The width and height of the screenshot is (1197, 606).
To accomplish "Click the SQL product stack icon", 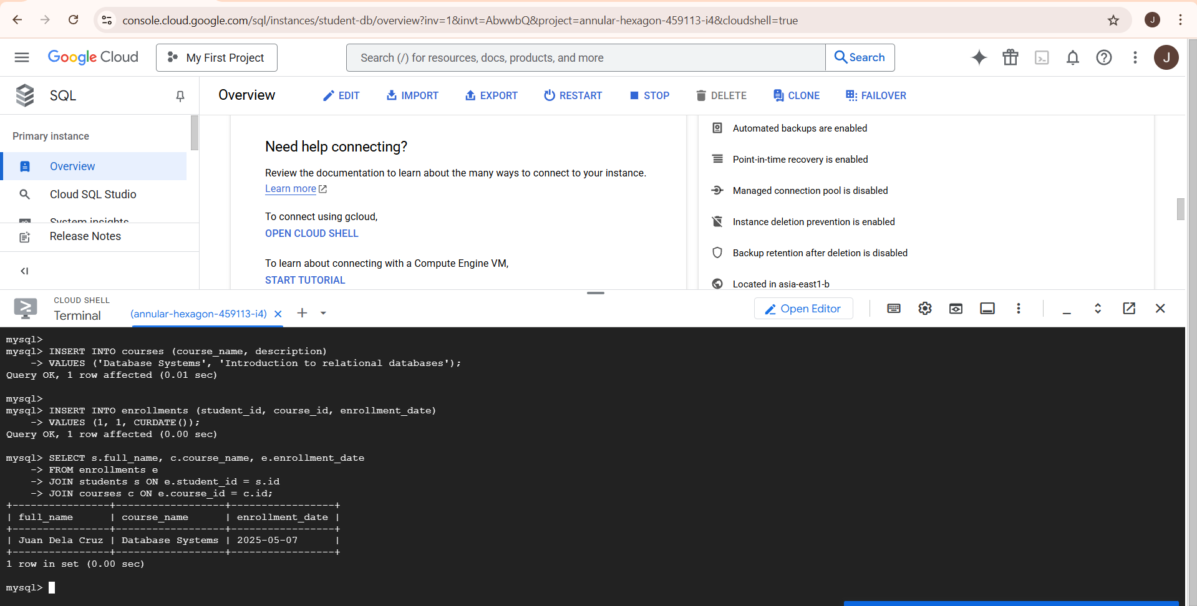I will [x=25, y=95].
